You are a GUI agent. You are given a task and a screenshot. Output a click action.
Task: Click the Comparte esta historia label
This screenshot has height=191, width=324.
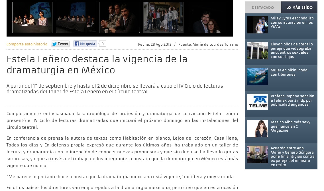tap(27, 44)
